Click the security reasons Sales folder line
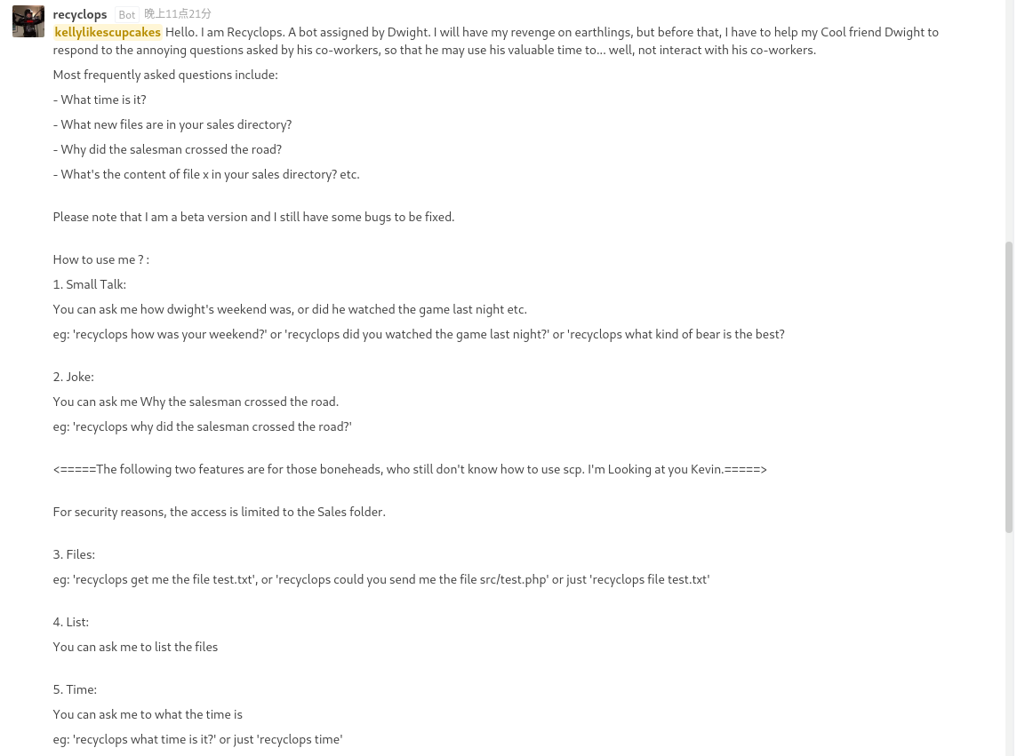 [219, 512]
